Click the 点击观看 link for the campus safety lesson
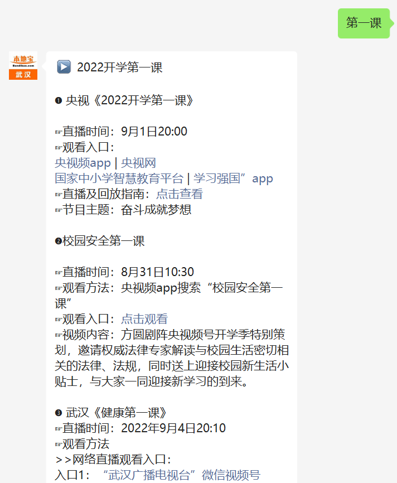Screen dimensions: 397x483 (x=144, y=319)
